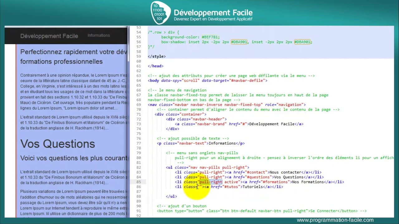Click the paragraph starting 'Contrairement à une opinion répandue'

(74, 92)
